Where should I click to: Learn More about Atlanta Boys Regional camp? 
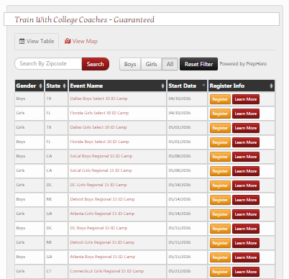coord(246,257)
